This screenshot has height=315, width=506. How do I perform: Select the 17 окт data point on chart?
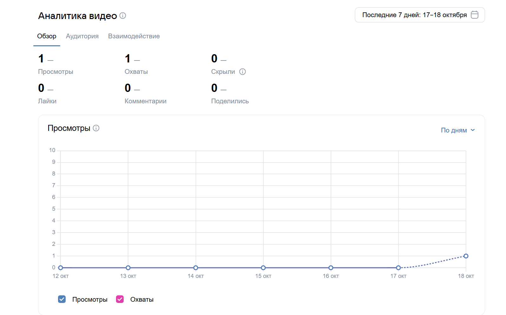(x=398, y=268)
